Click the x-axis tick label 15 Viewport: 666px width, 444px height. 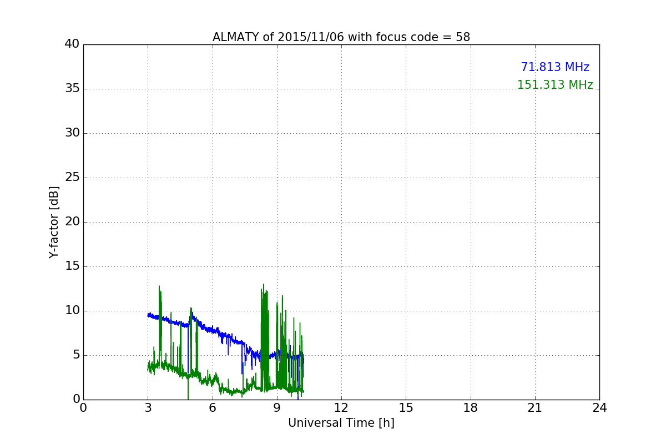(406, 408)
